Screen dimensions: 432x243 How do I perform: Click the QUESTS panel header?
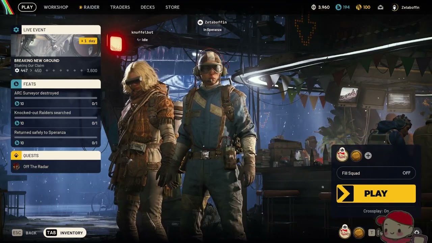pyautogui.click(x=56, y=156)
